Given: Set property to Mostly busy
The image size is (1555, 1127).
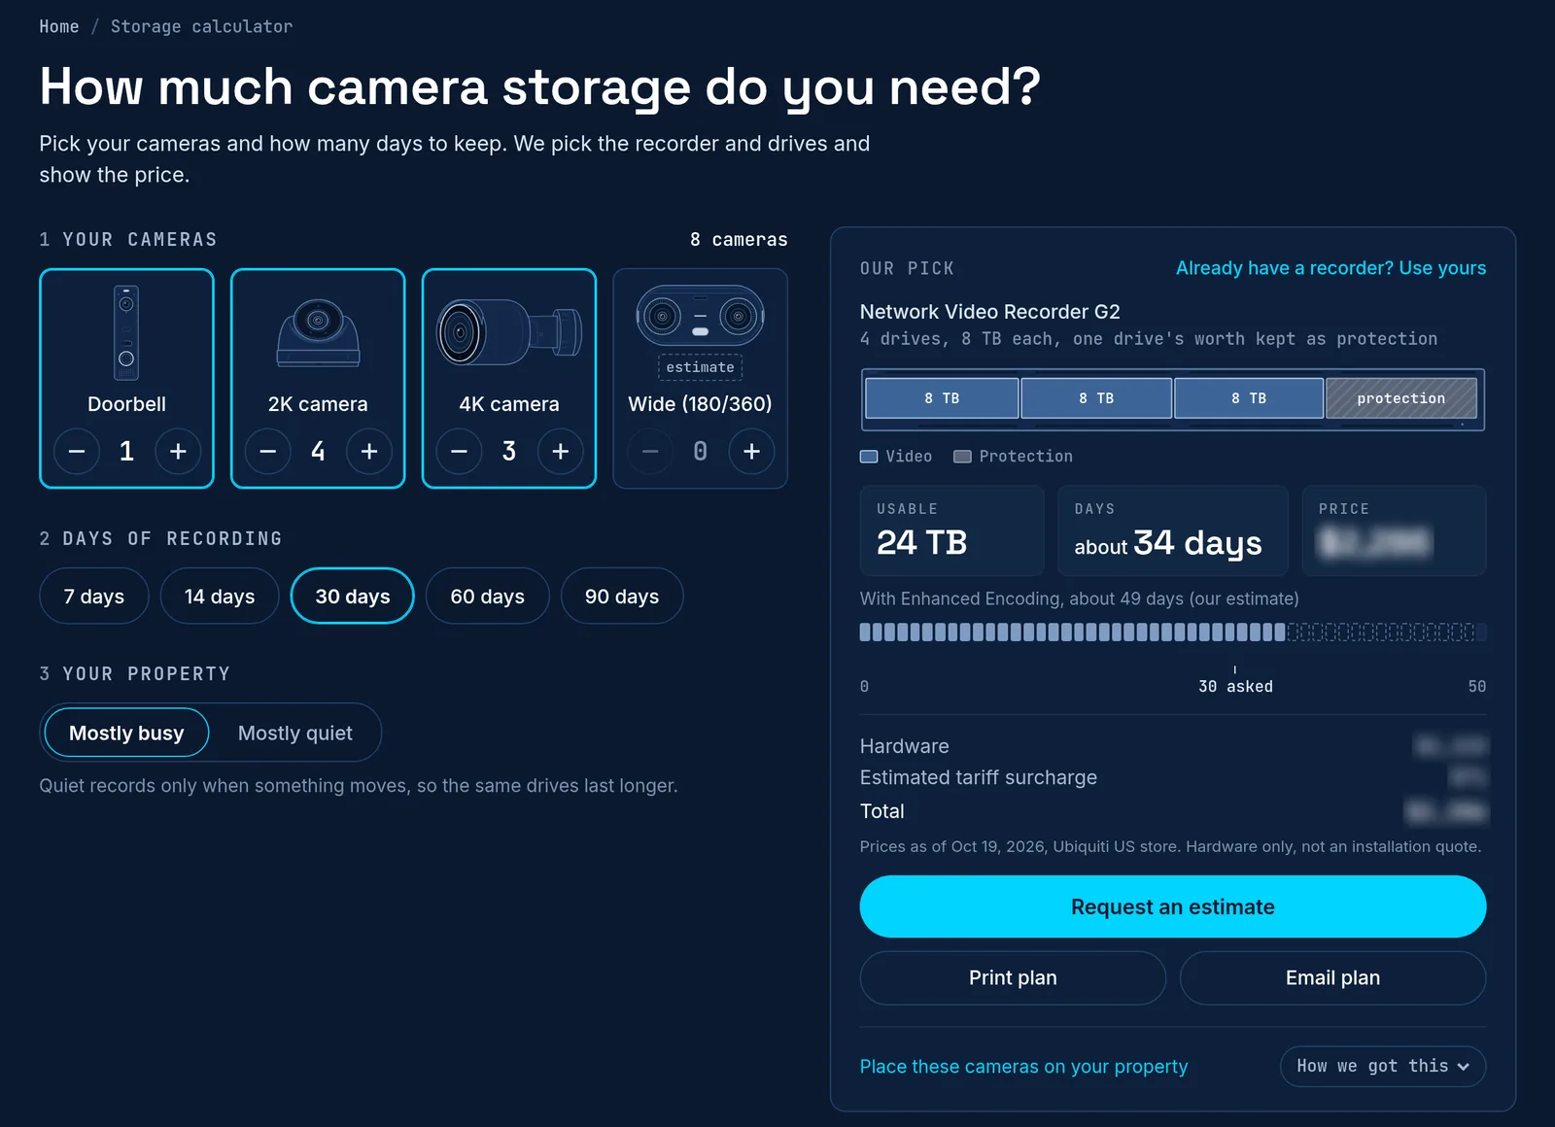Looking at the screenshot, I should (126, 734).
